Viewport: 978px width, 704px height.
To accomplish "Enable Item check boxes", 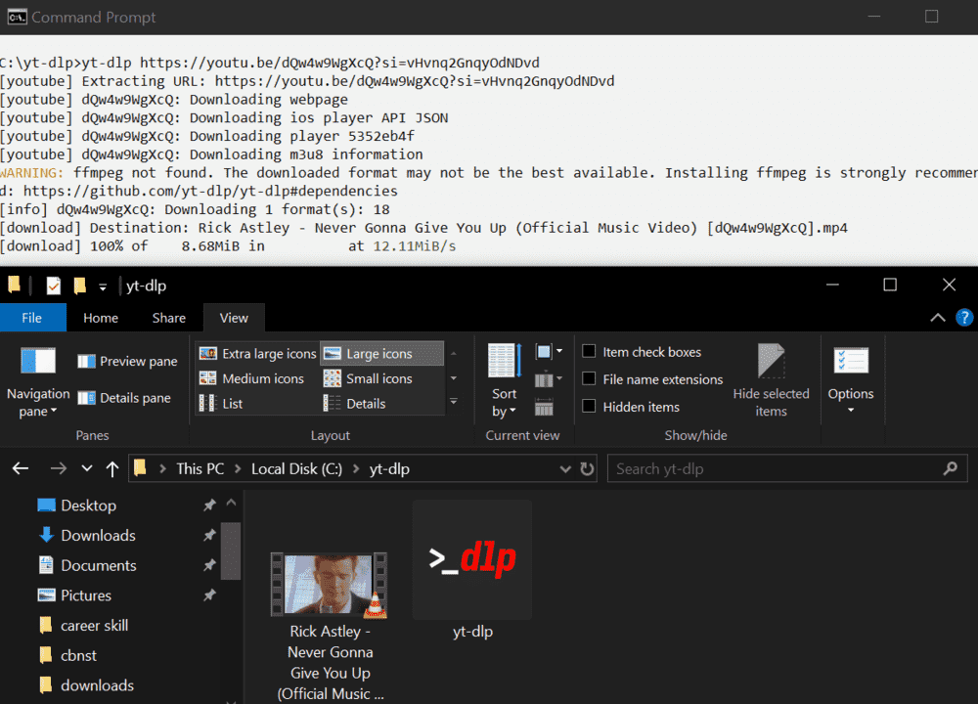I will [x=589, y=351].
